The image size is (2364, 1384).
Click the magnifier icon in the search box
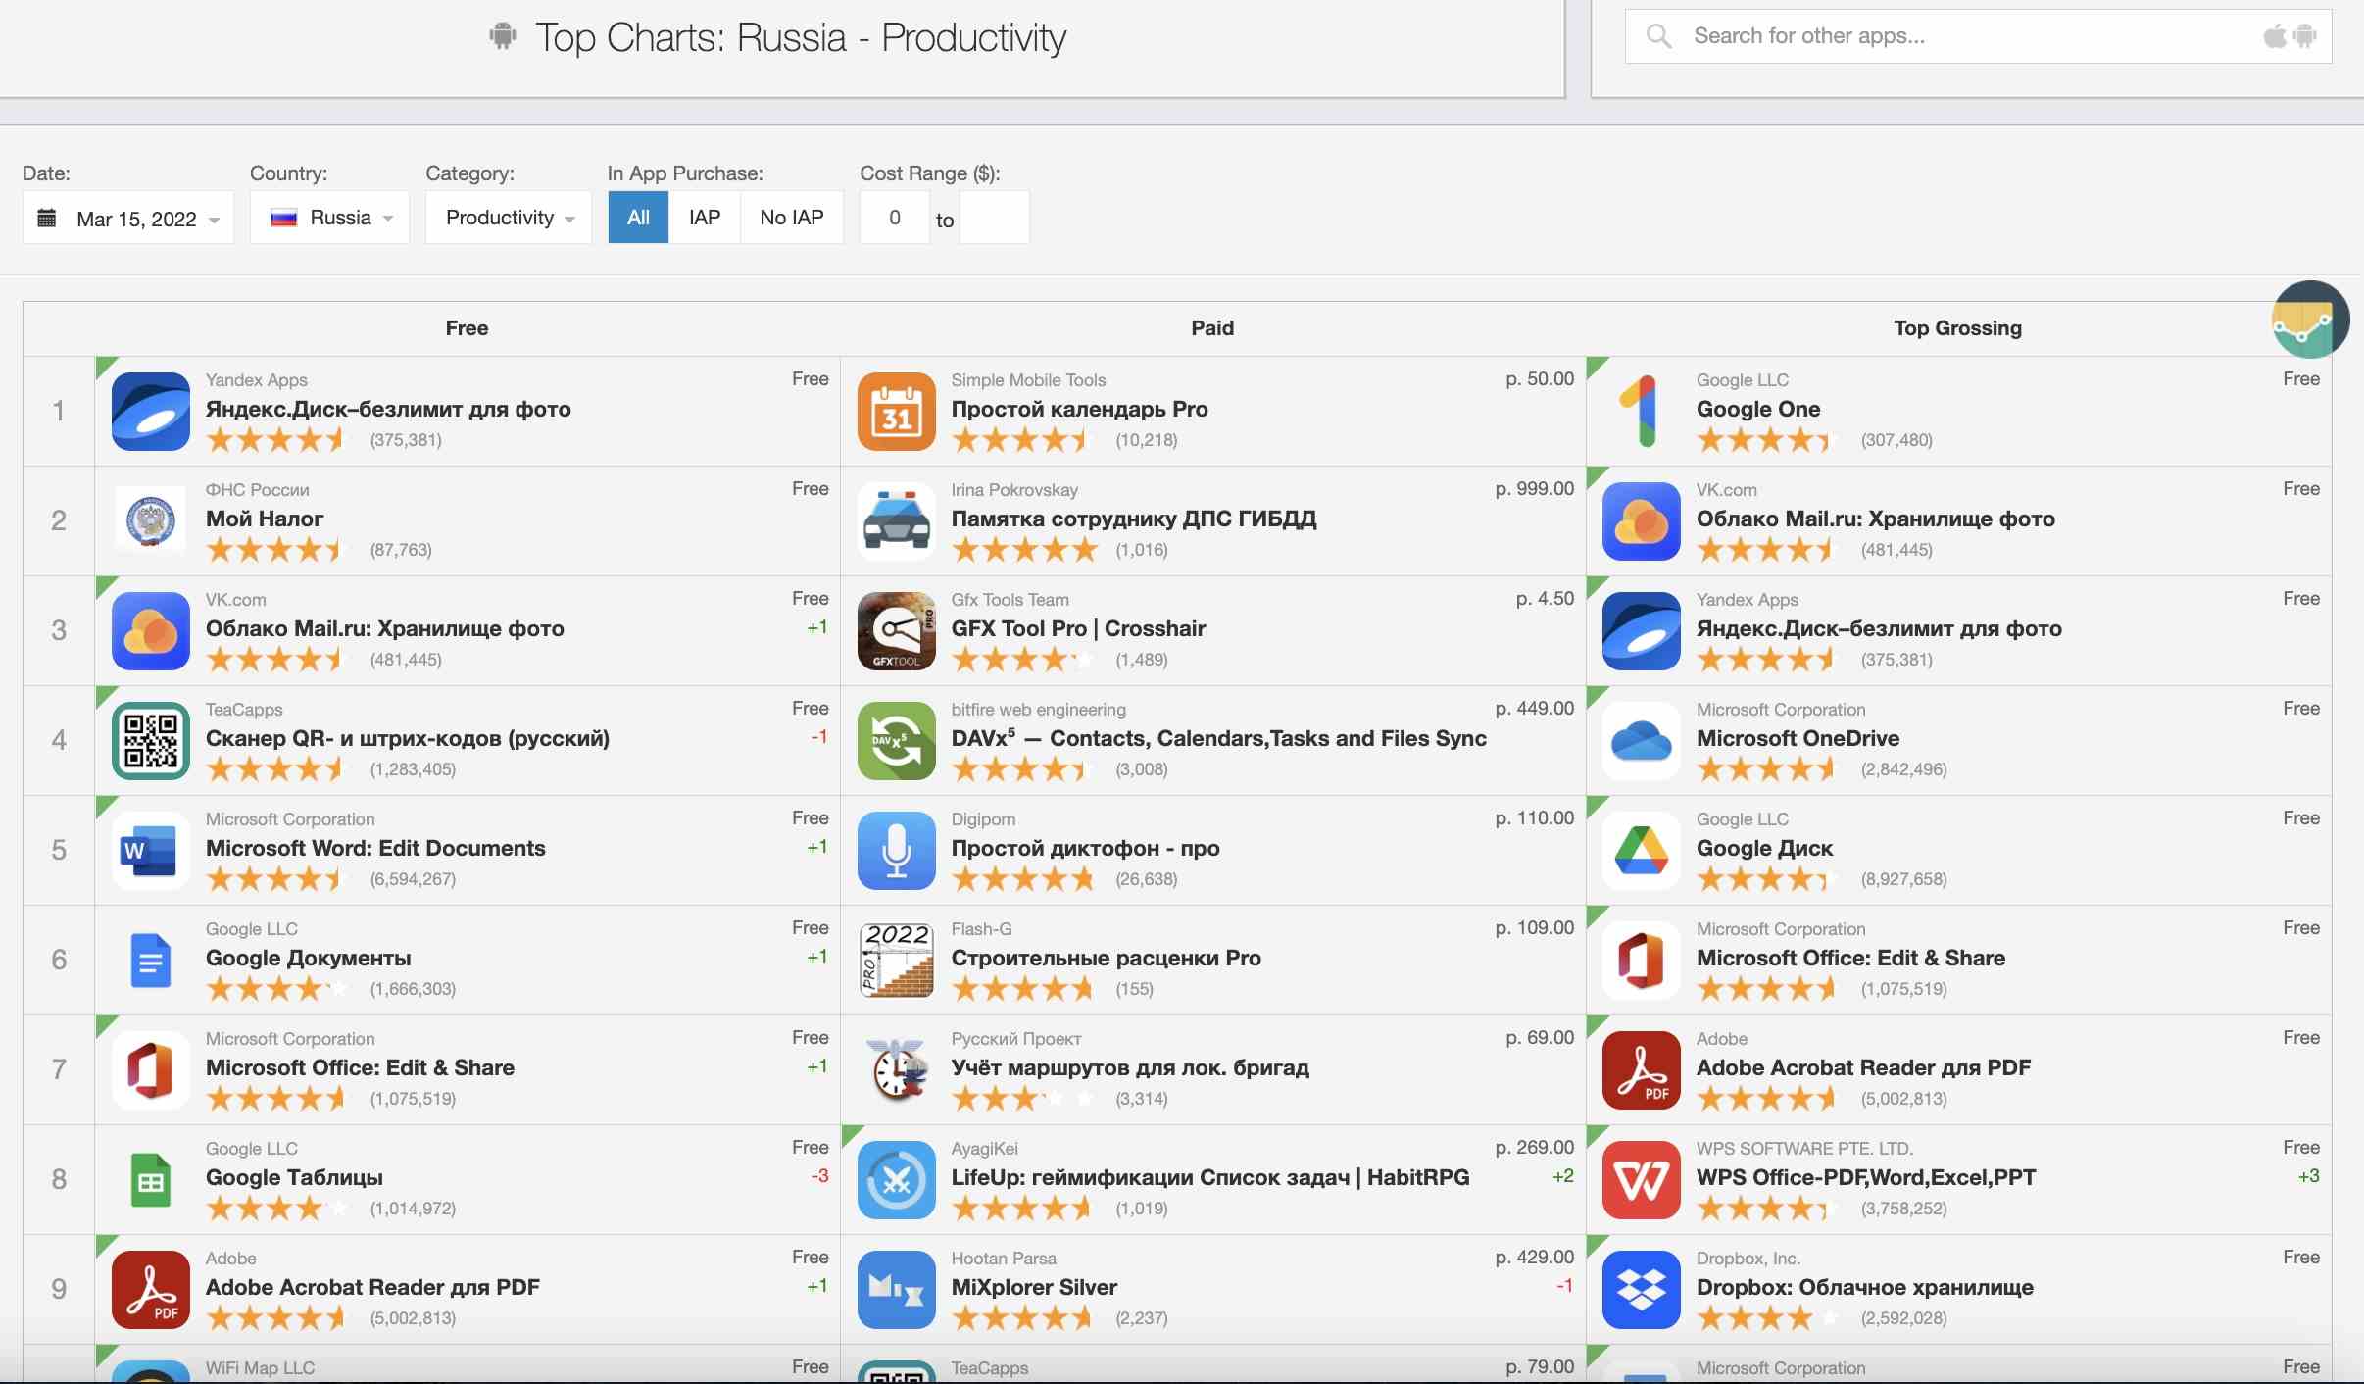1658,36
